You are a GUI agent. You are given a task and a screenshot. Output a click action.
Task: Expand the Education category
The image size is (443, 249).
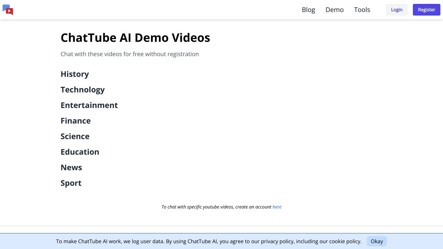[80, 152]
